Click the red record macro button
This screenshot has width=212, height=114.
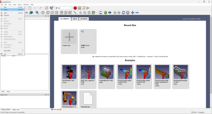tap(75, 8)
